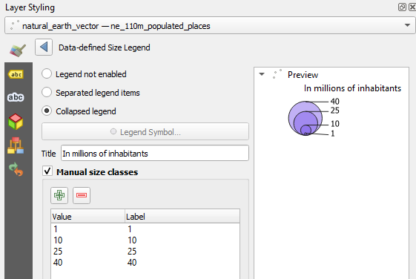
Task: Float the Layer Styling panel
Action: pyautogui.click(x=402, y=7)
